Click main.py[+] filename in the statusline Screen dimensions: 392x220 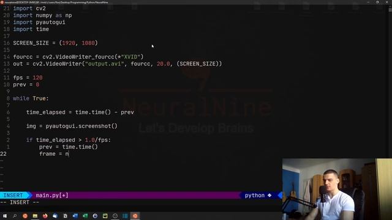[52, 196]
